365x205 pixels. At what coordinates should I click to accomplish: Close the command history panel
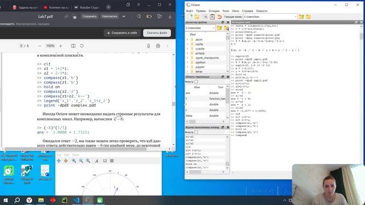coord(228,128)
